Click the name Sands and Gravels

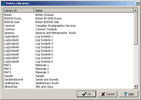click(x=47, y=79)
